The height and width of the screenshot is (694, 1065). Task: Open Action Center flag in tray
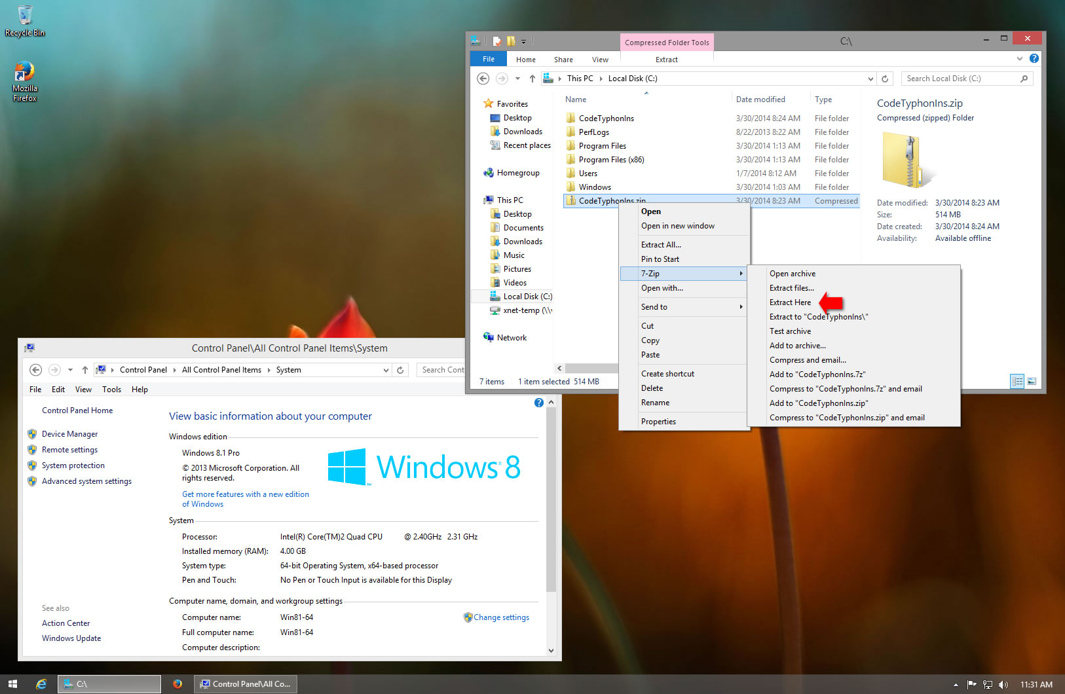(972, 685)
